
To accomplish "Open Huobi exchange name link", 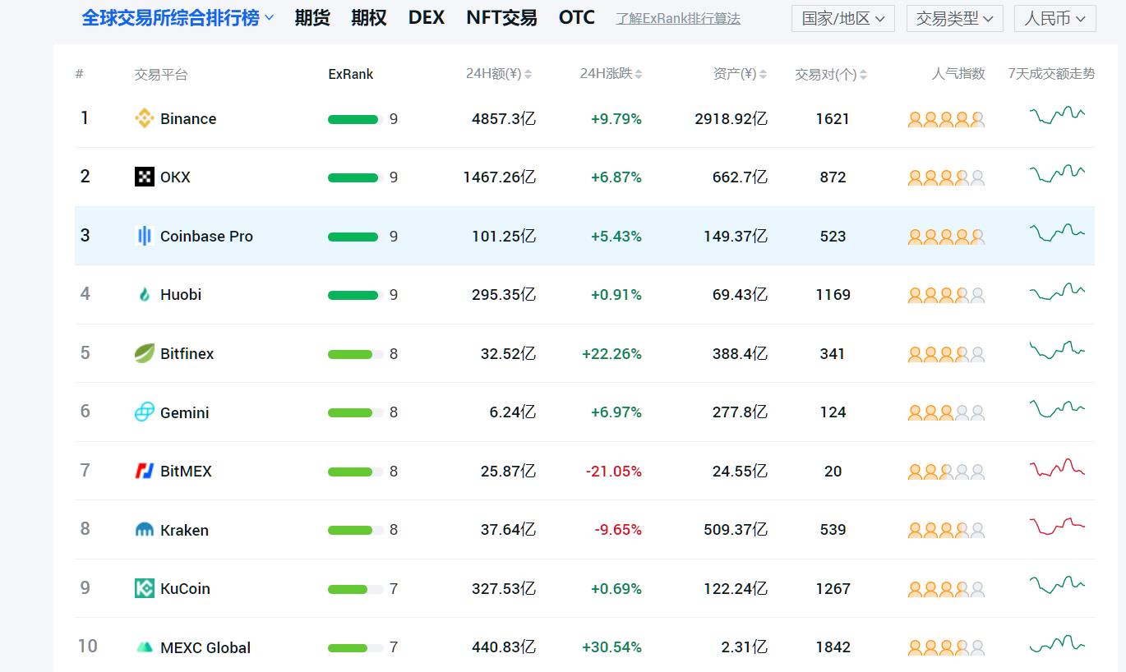I will 181,294.
